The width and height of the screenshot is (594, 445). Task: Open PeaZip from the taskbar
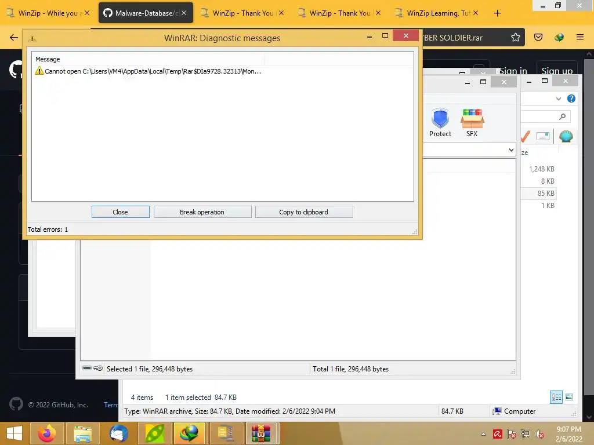(154, 433)
